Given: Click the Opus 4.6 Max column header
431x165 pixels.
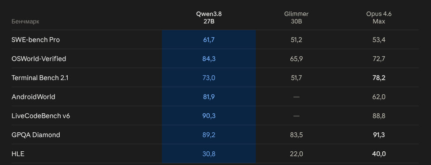Looking at the screenshot, I should 379,18.
